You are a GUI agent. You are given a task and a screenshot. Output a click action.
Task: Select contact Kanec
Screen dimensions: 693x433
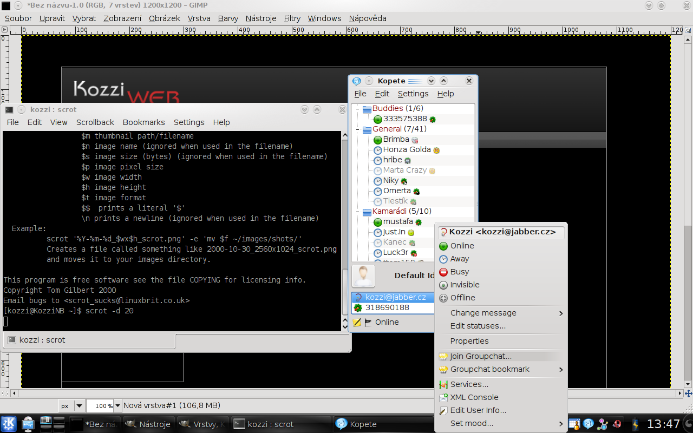pyautogui.click(x=395, y=242)
